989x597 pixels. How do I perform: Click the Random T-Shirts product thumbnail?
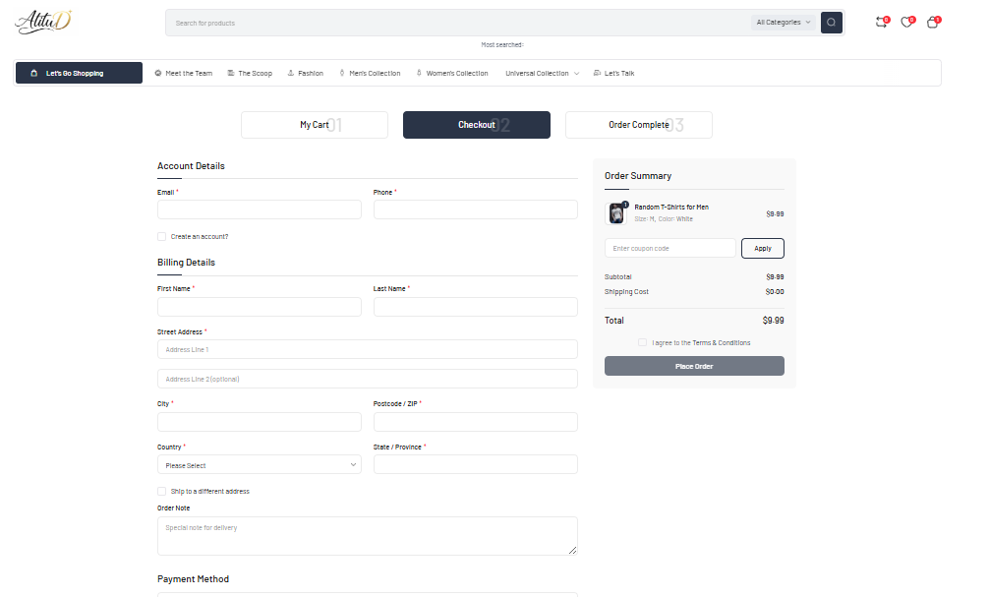click(x=616, y=213)
